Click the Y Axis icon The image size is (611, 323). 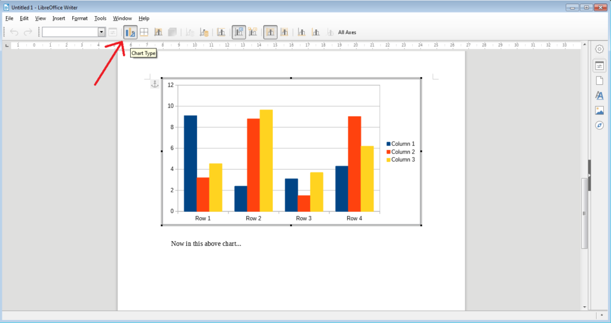316,32
